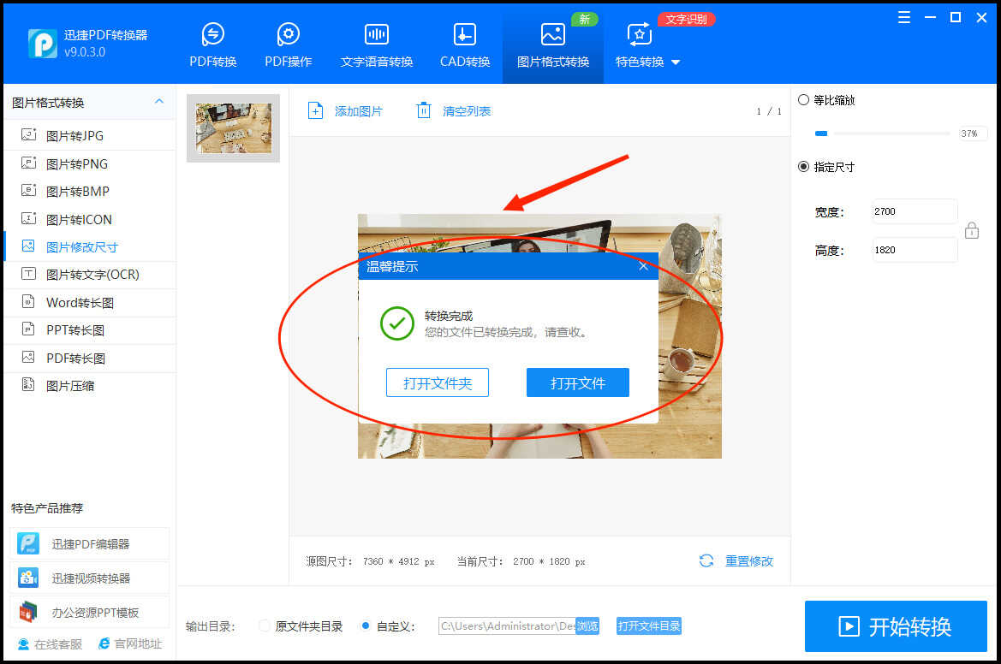Click the 重置修改 link
Image resolution: width=1001 pixels, height=664 pixels.
[749, 560]
